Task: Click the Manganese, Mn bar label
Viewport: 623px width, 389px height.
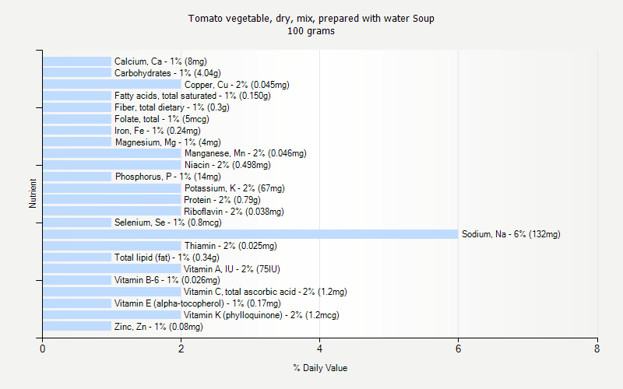Action: click(x=245, y=153)
